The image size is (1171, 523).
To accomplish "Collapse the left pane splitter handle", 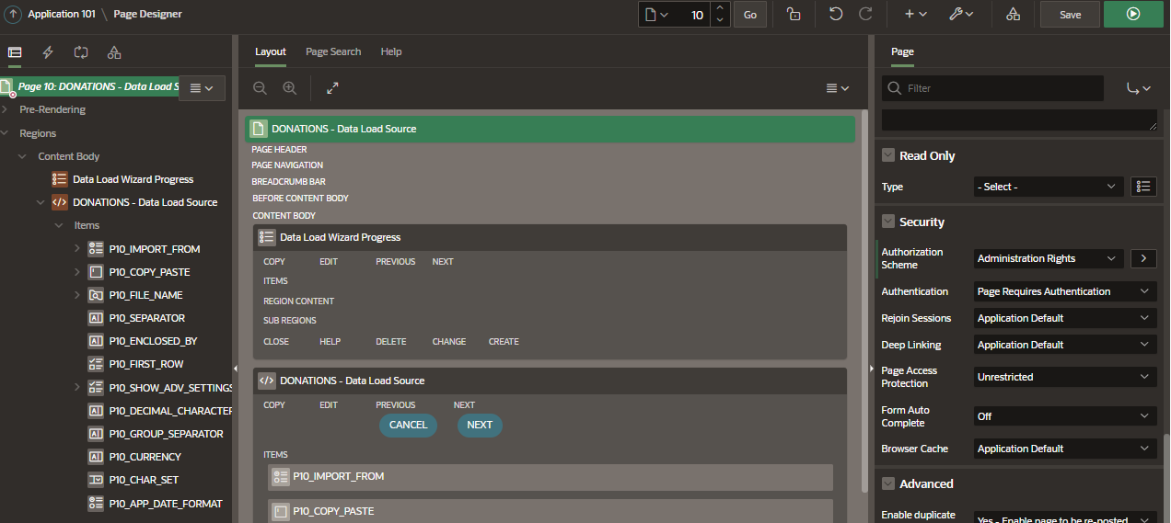I will pos(235,368).
